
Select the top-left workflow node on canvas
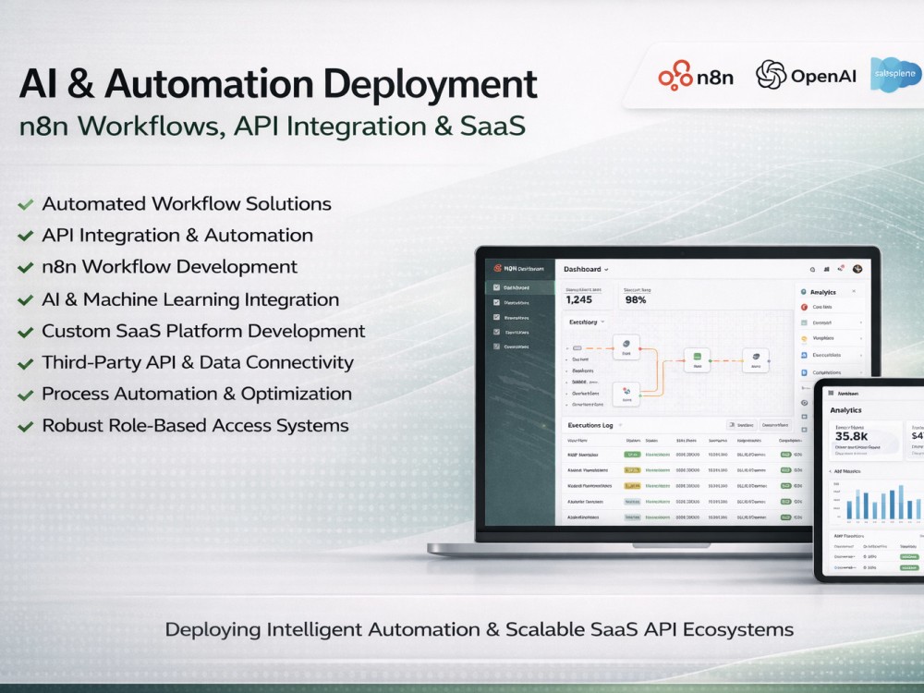tap(626, 346)
